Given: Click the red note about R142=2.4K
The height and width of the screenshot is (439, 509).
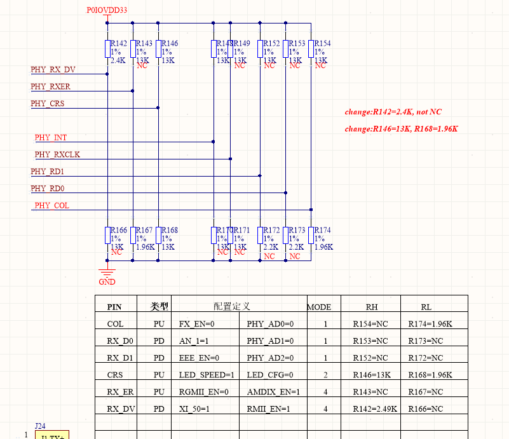Looking at the screenshot, I should (x=393, y=112).
